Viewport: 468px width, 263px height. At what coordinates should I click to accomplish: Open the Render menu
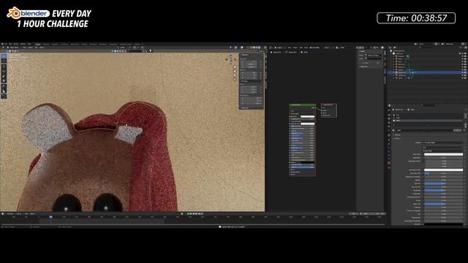coord(16,44)
